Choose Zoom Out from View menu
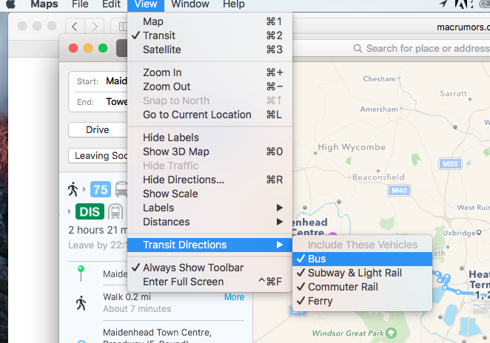 (x=209, y=86)
